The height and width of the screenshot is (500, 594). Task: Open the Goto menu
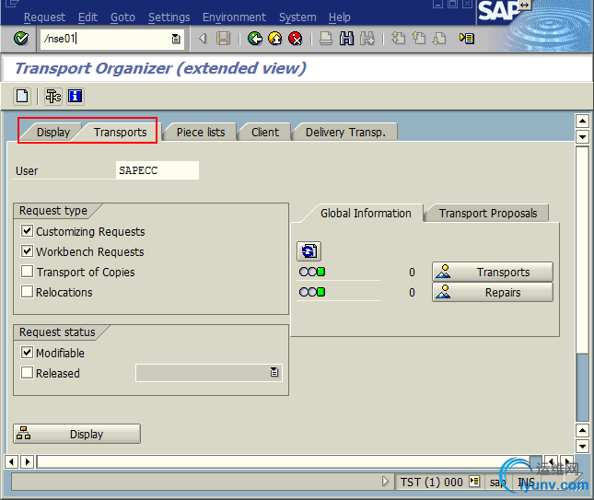click(122, 17)
